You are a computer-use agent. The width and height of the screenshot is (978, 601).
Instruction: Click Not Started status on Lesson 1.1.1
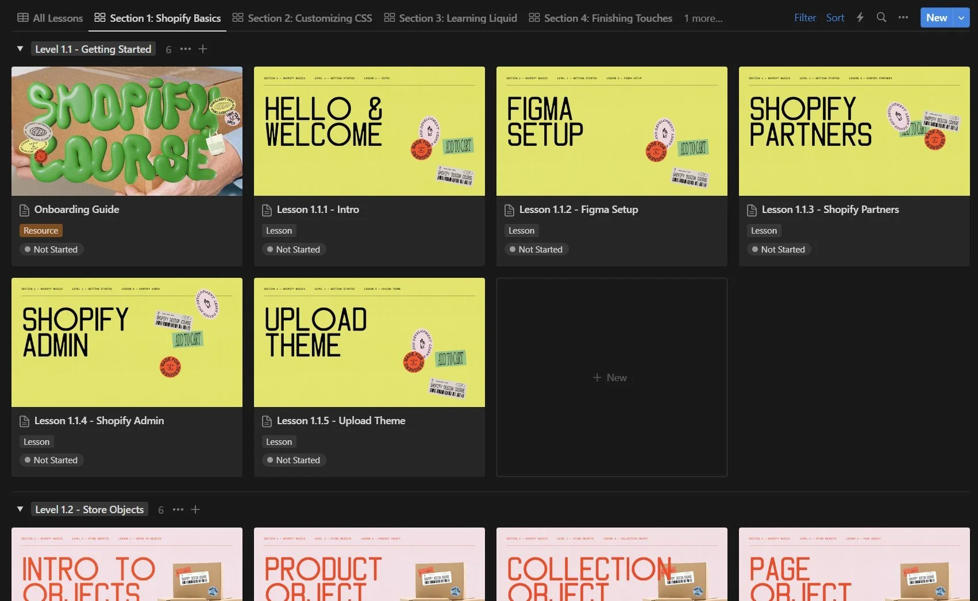coord(294,249)
